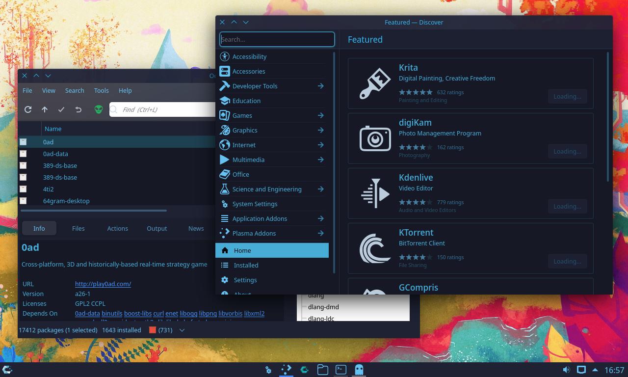Click the libvorbis dependency link
The height and width of the screenshot is (377, 628).
click(230, 313)
